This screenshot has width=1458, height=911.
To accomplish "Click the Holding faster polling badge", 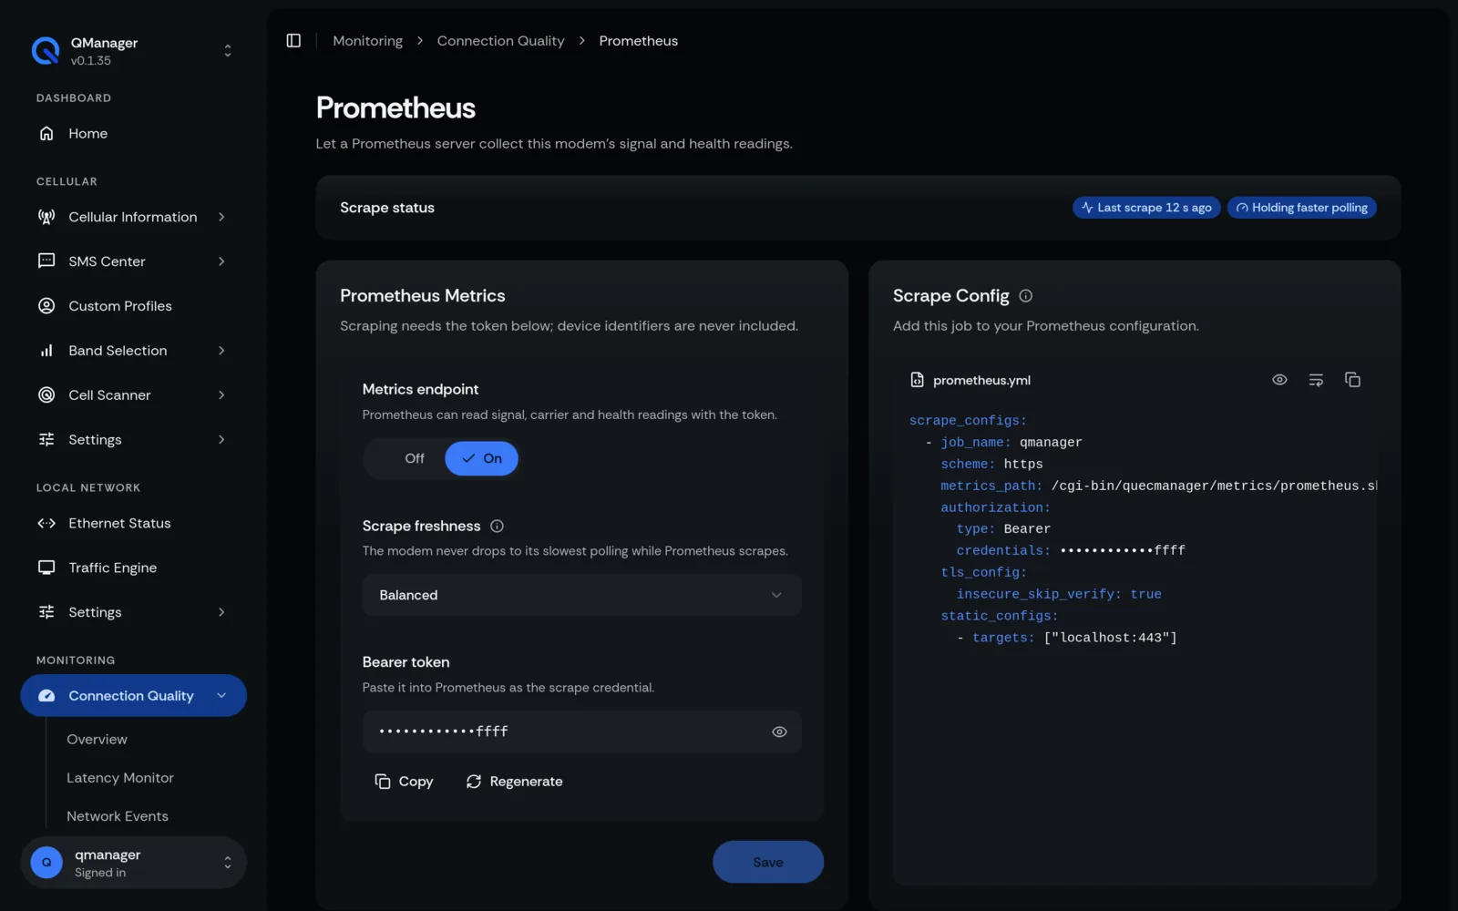I will pos(1301,208).
